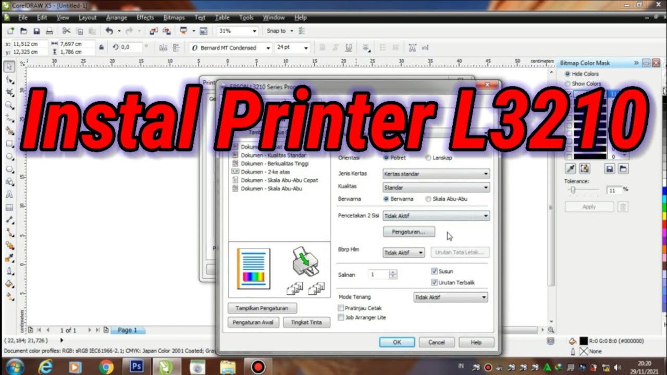
Task: Select the Hide Colors radio button
Action: (x=567, y=74)
